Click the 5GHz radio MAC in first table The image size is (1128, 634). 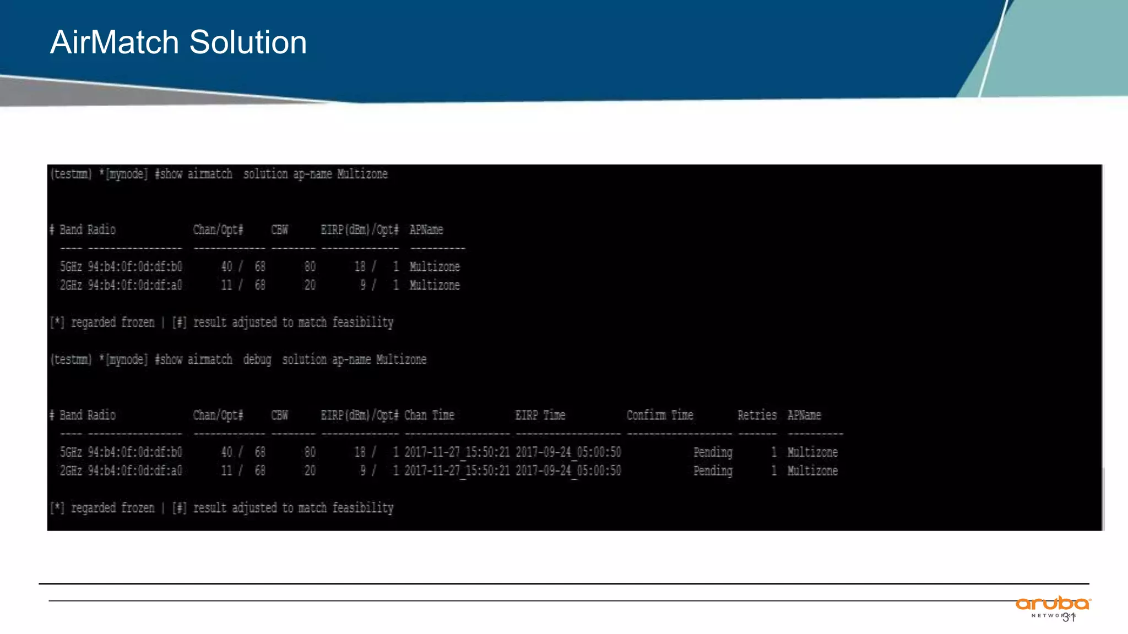(x=135, y=267)
